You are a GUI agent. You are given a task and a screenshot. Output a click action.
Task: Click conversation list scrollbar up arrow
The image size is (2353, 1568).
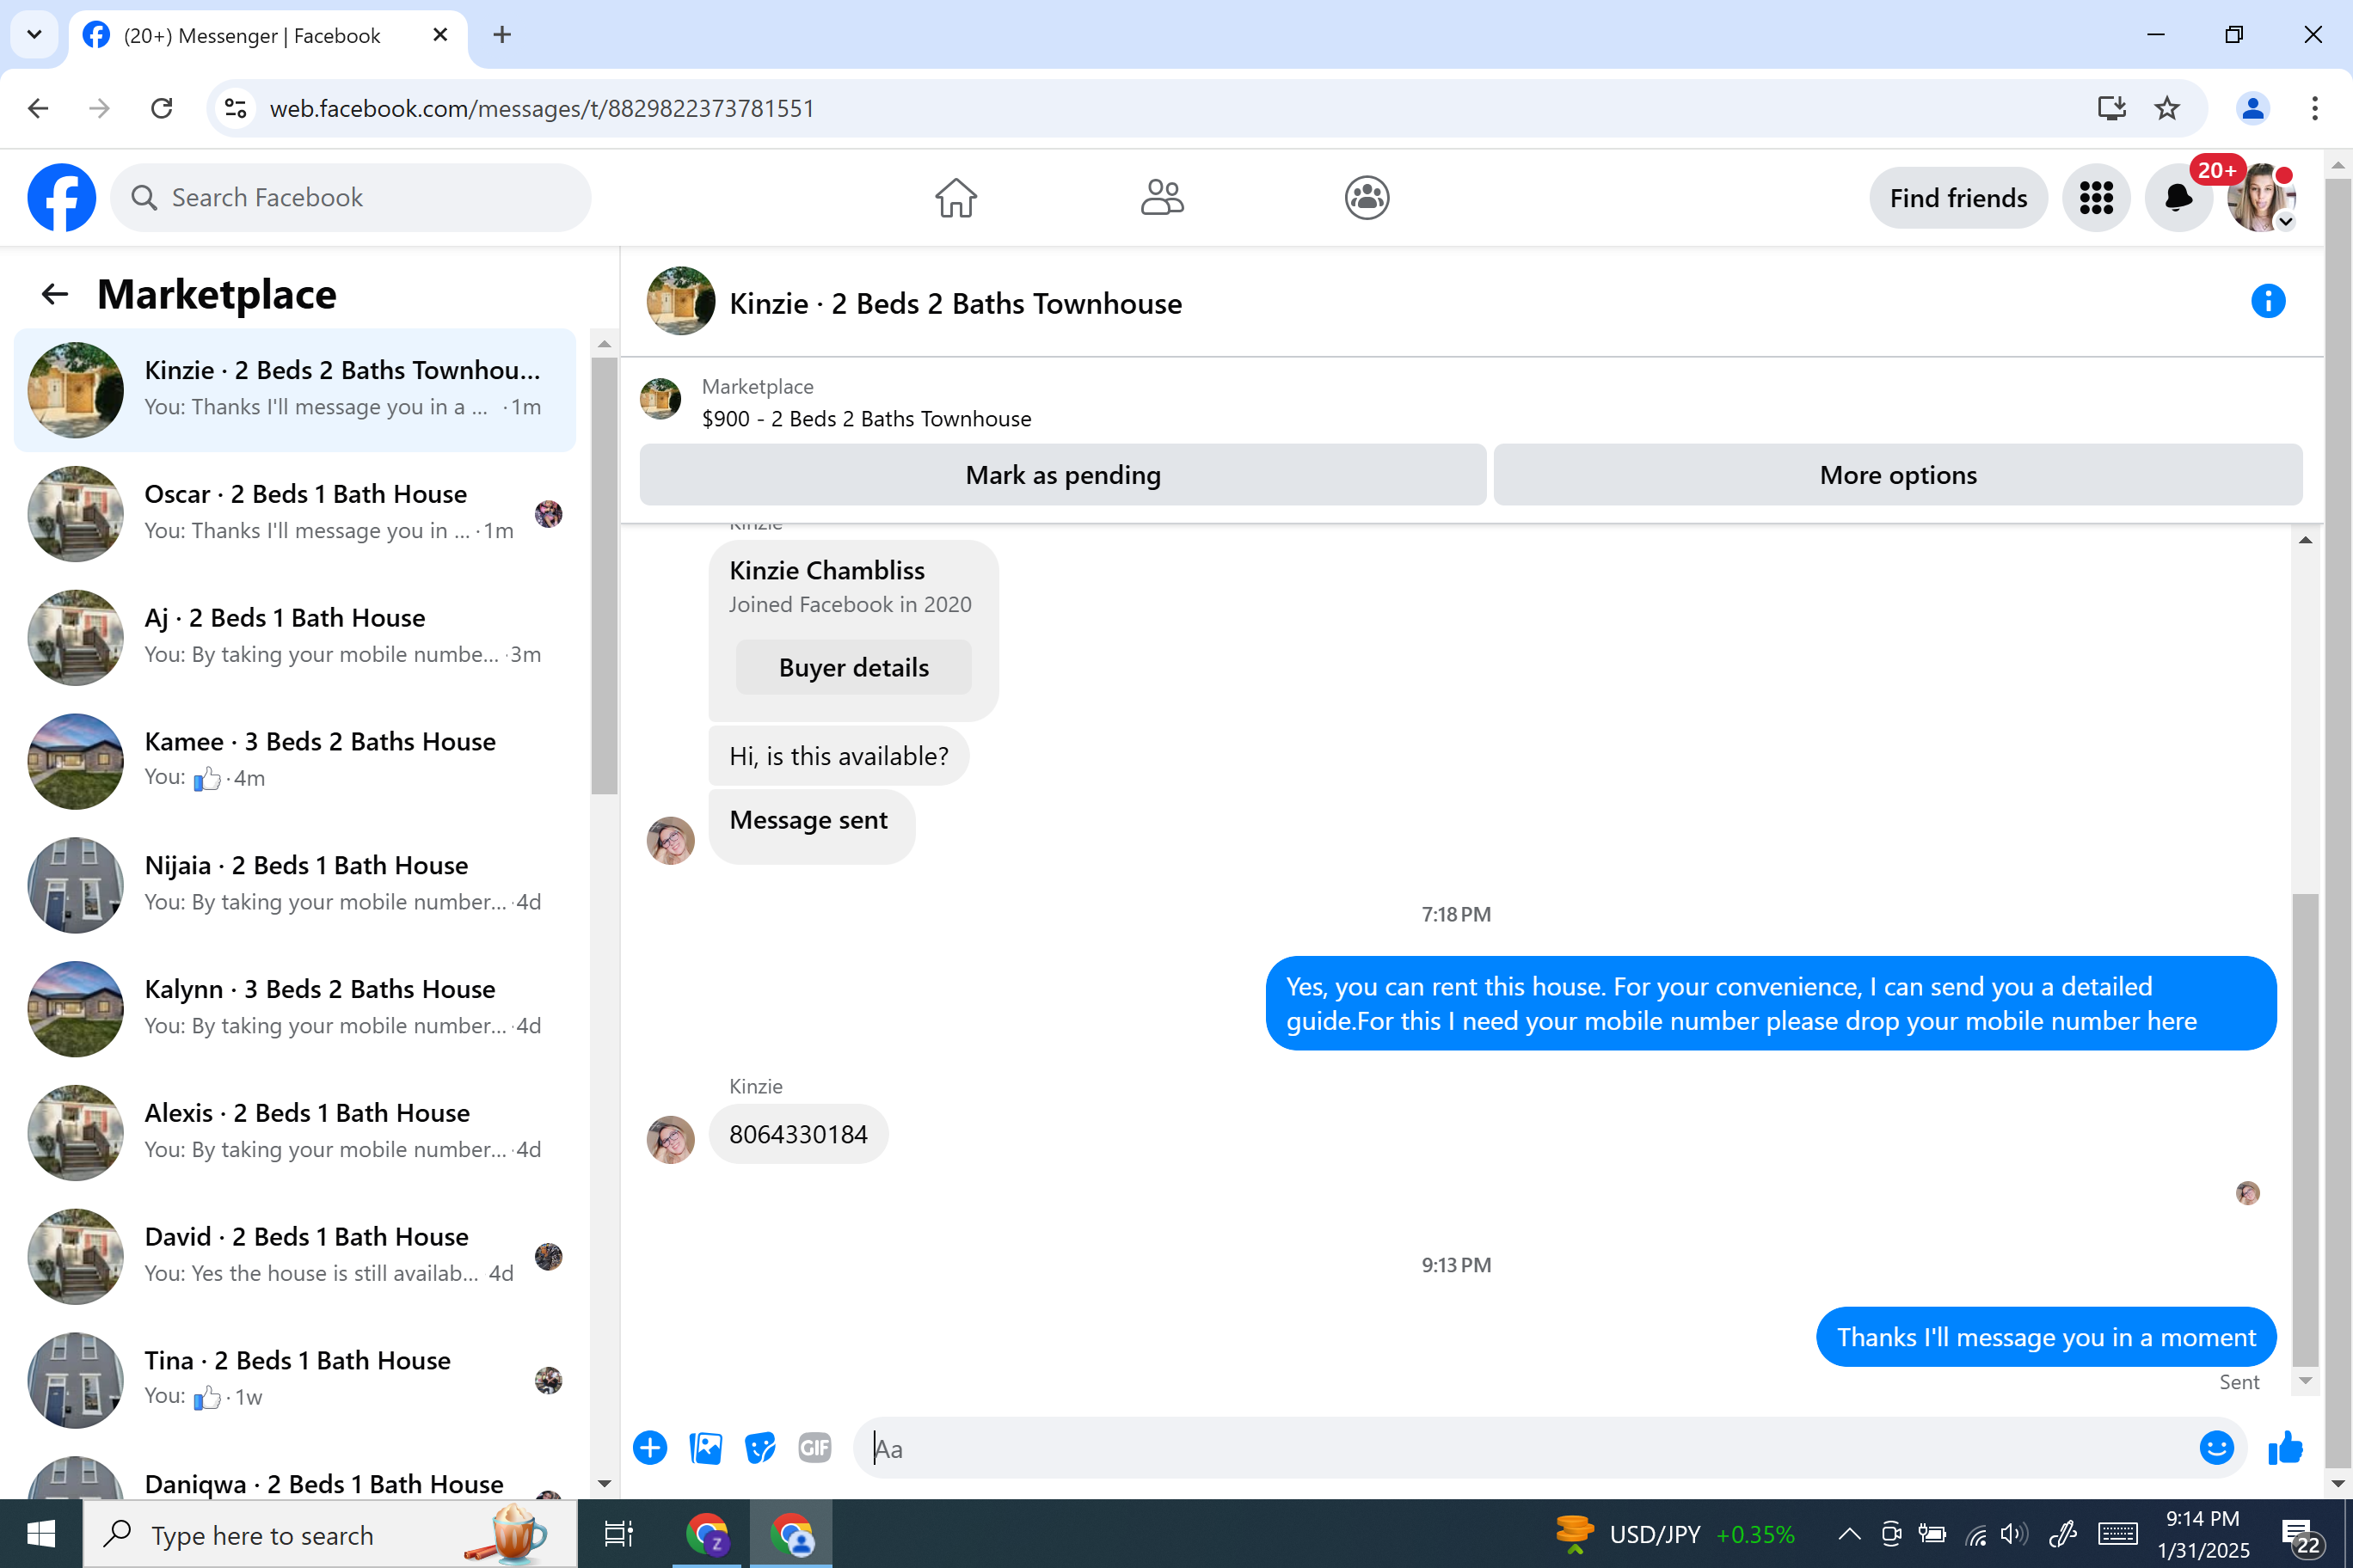(605, 344)
